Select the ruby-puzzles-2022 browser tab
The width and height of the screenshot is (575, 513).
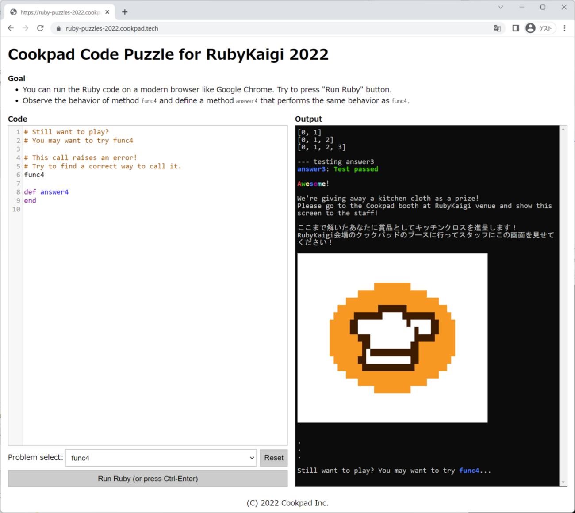click(x=60, y=12)
